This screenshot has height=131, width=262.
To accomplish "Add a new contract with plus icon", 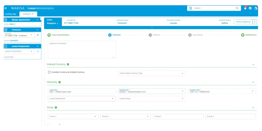I will pyautogui.click(x=38, y=35).
